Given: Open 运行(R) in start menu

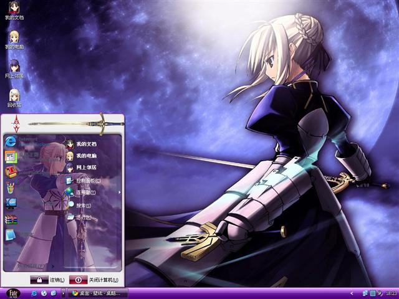Looking at the screenshot, I should coord(79,217).
